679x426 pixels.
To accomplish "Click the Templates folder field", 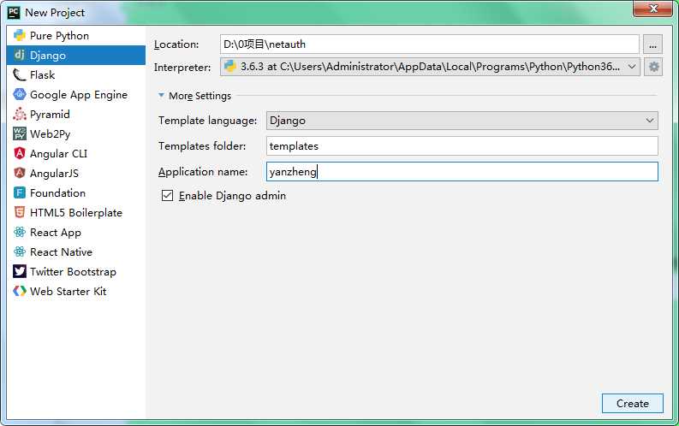I will click(x=462, y=145).
